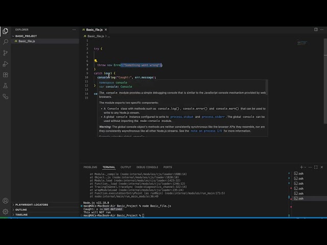327x245 pixels.
Task: Open the 'note on process I/O' link
Action: (x=206, y=131)
